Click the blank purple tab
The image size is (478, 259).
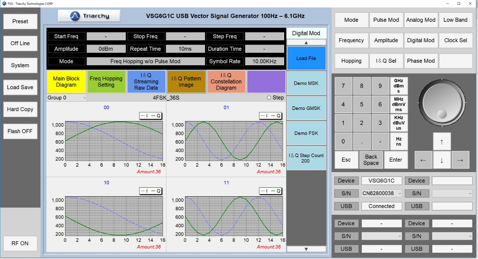[x=266, y=82]
